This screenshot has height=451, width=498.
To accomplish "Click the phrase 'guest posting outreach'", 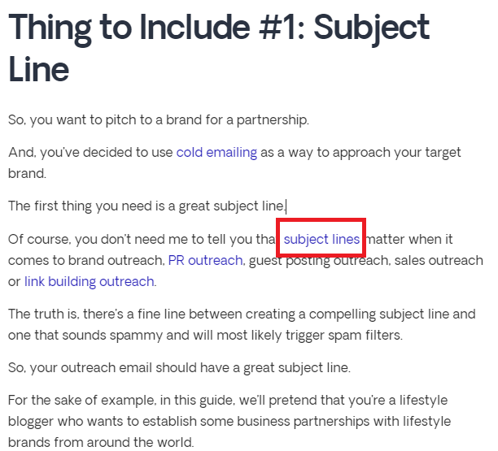I will [x=318, y=260].
